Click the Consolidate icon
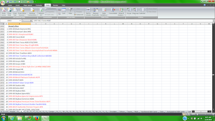215x121 pixels. [x=113, y=11]
